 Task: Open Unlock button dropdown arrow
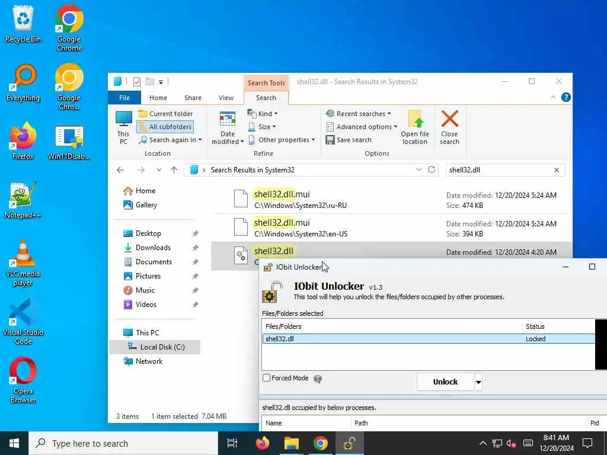click(478, 382)
